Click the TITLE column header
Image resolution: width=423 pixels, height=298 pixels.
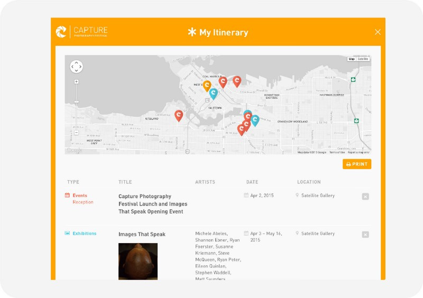pos(125,182)
